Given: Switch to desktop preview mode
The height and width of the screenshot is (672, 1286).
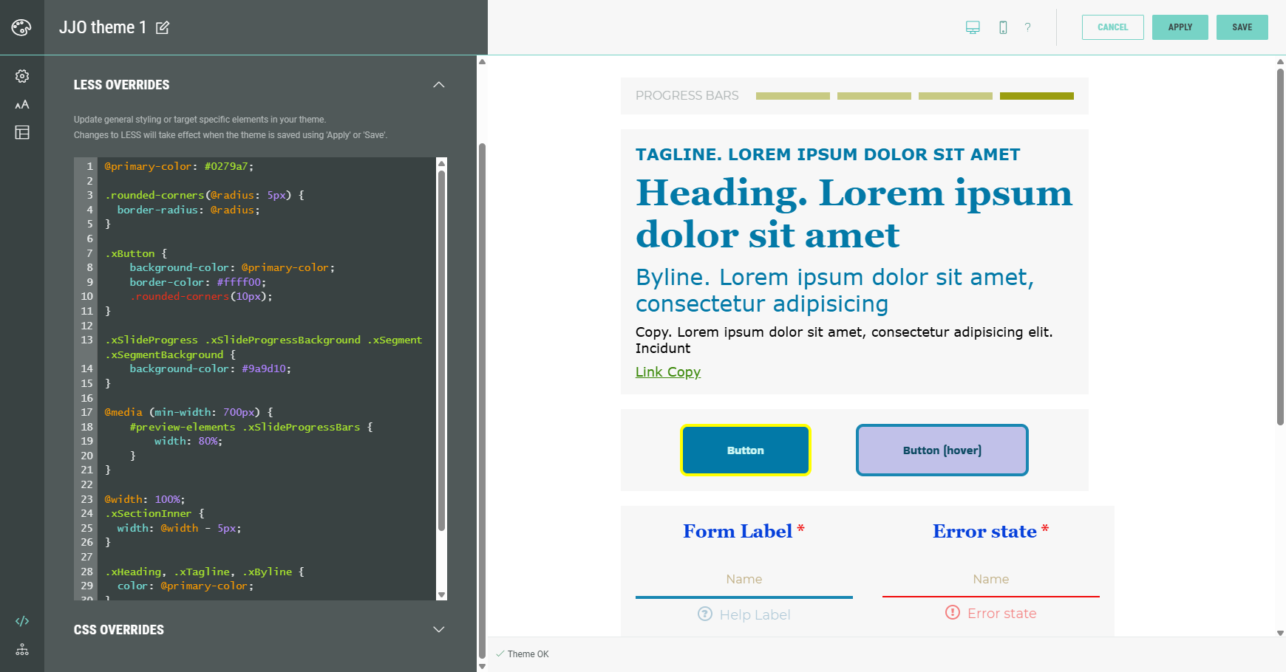Looking at the screenshot, I should pyautogui.click(x=973, y=27).
